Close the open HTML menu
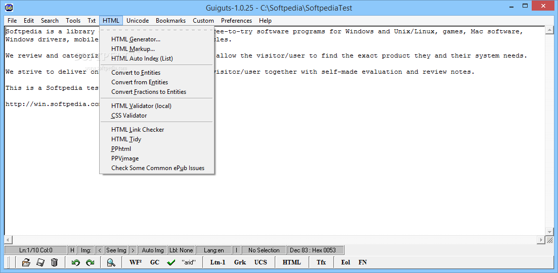558x273 pixels. [111, 21]
